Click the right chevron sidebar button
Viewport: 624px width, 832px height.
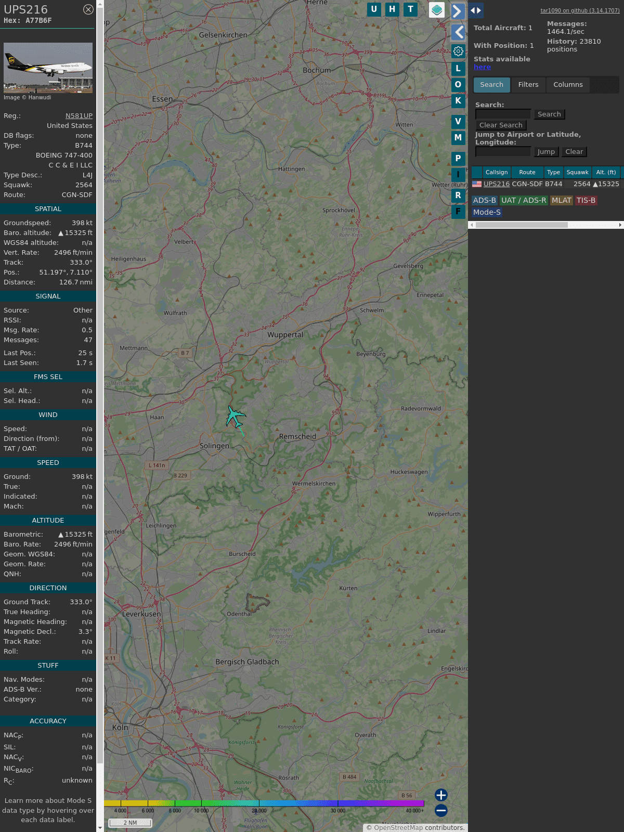click(458, 11)
